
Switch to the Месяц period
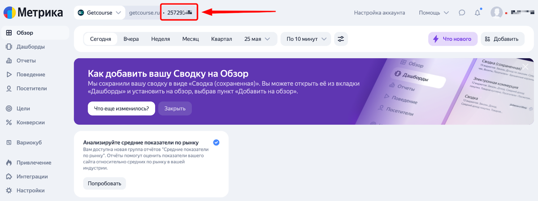click(191, 39)
